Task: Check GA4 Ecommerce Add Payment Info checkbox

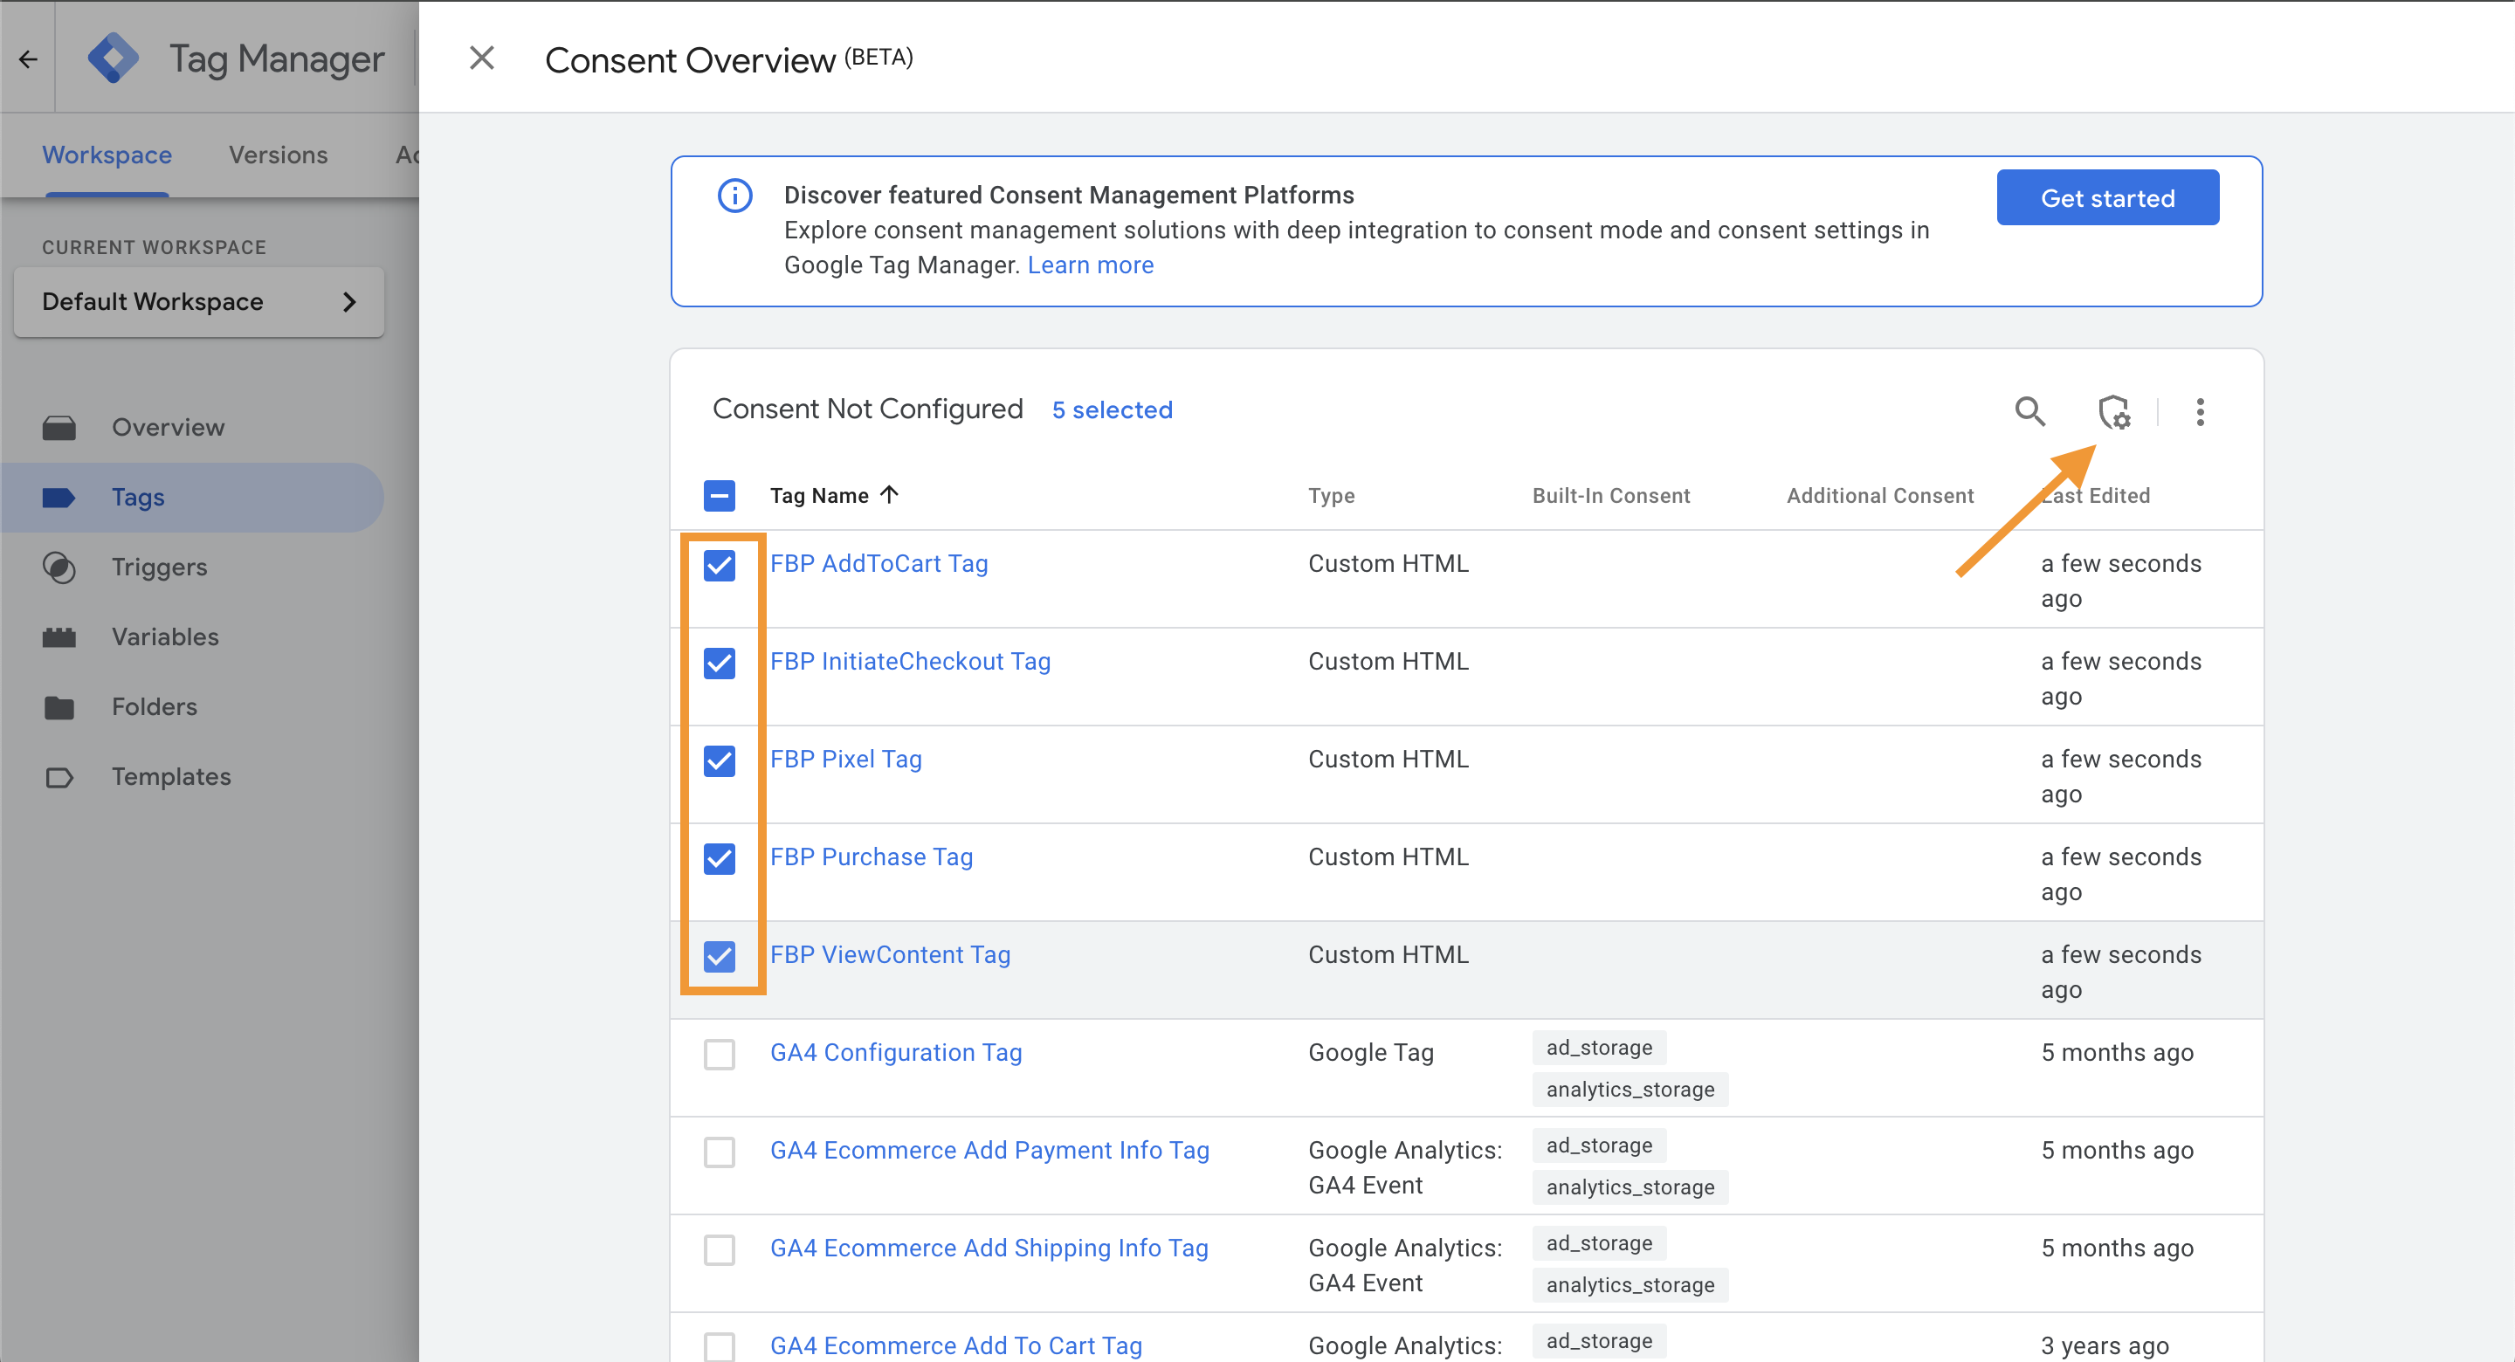Action: 720,1151
